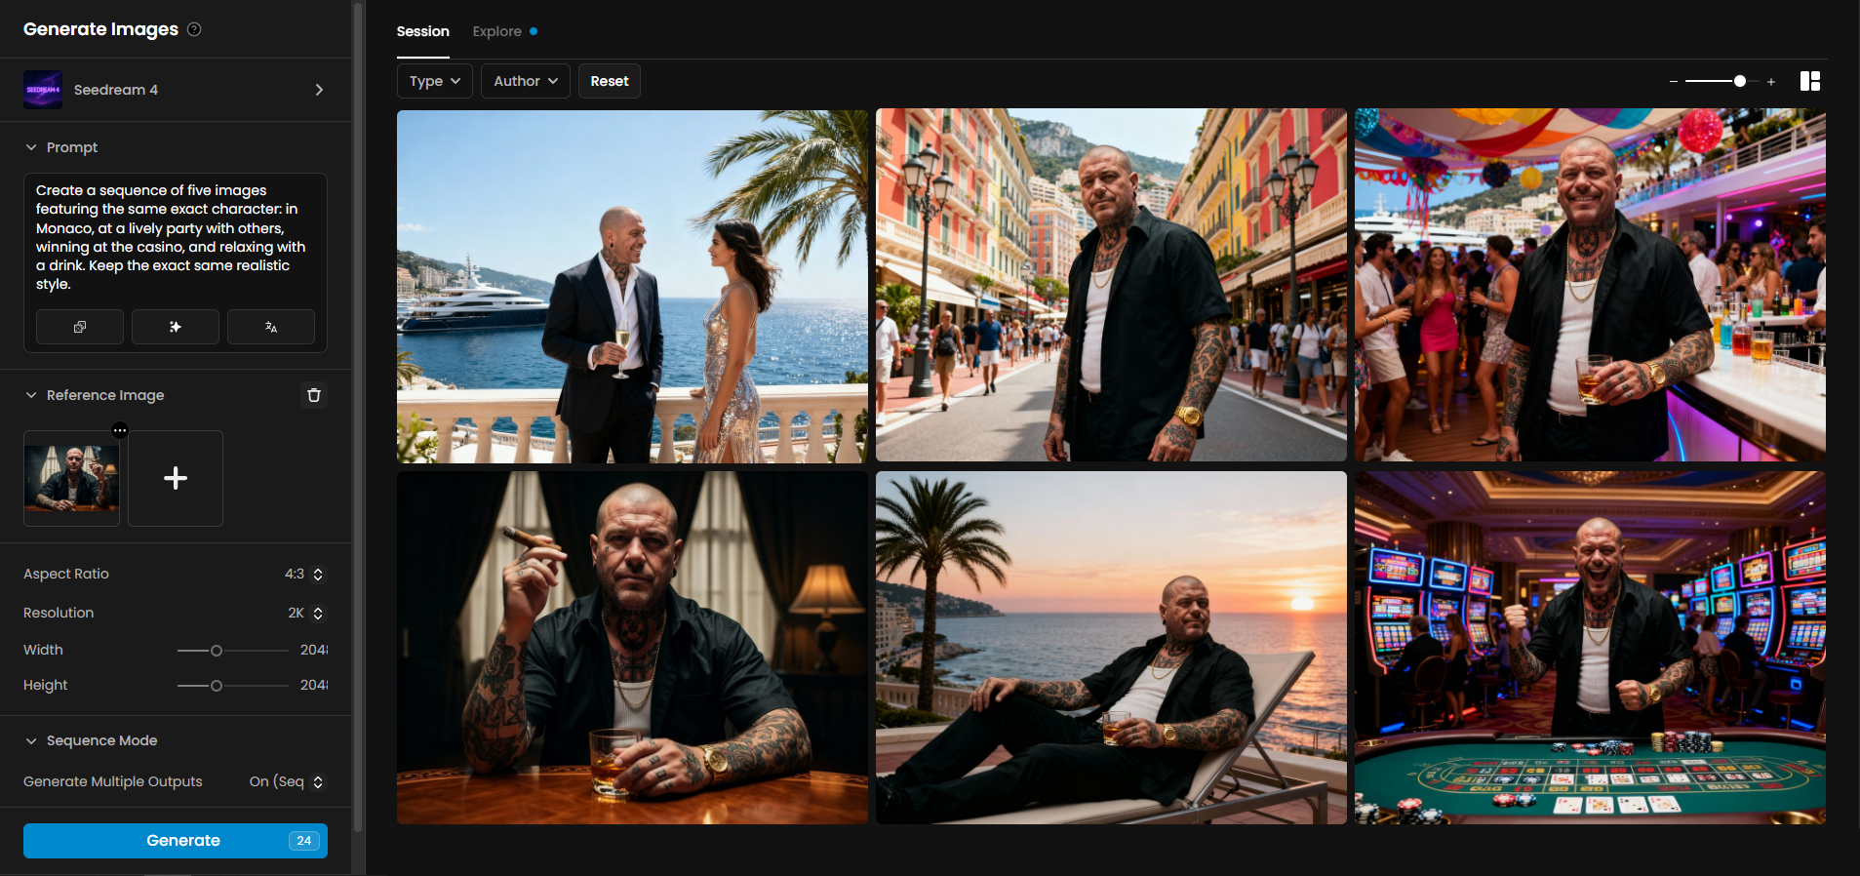Add a new reference image with plus
Viewport: 1860px width, 876px height.
176,478
